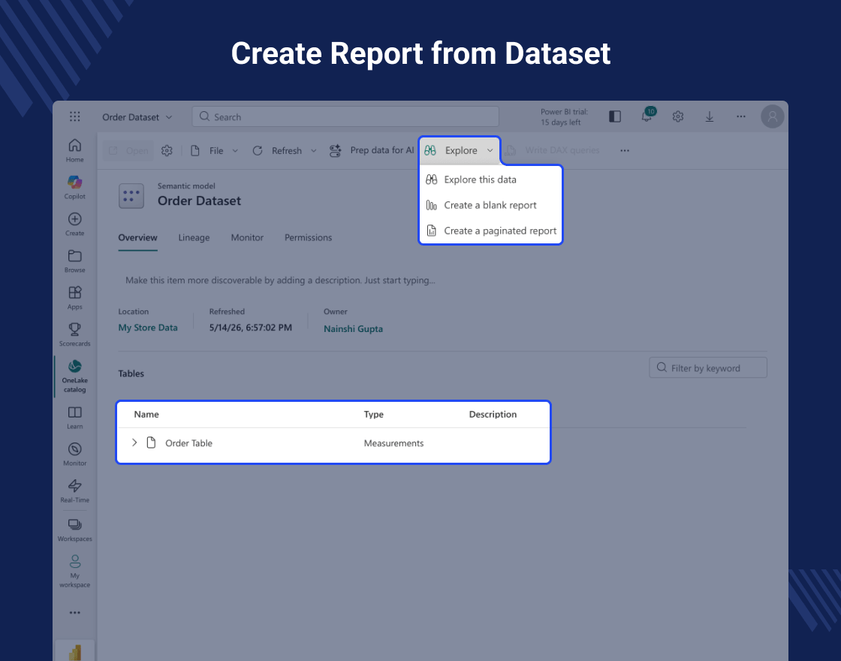841x661 pixels.
Task: Click the description placeholder text
Action: click(x=280, y=280)
